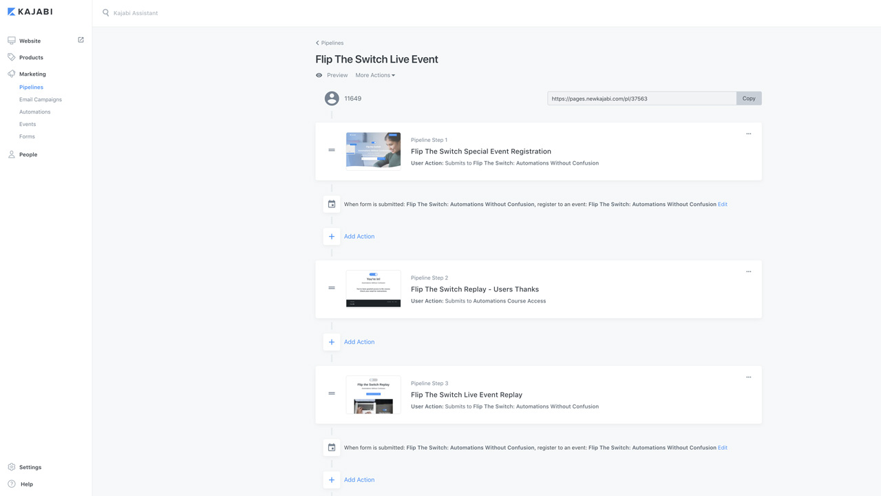Screen dimensions: 881x496
Task: Click the Settings gear icon
Action: coord(12,467)
